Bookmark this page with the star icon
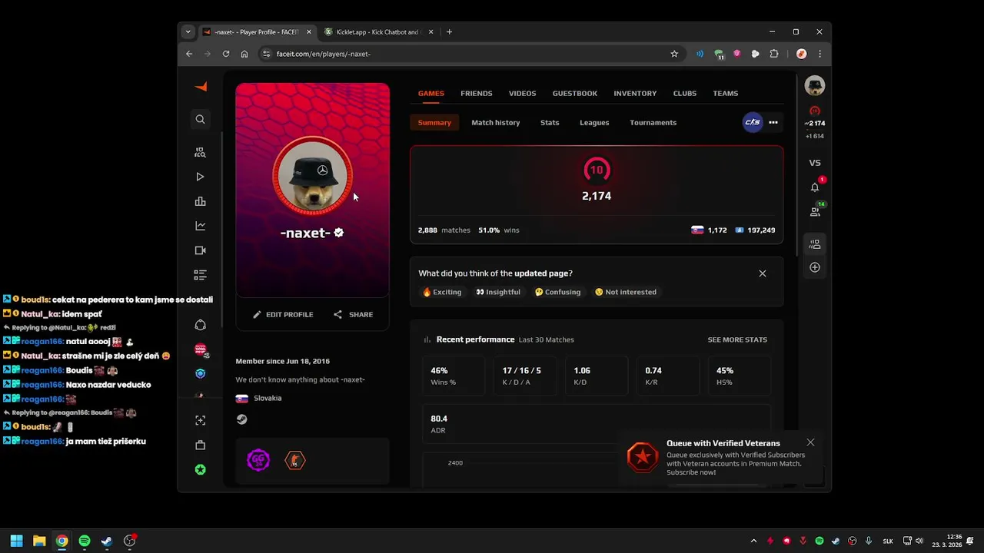 (674, 54)
